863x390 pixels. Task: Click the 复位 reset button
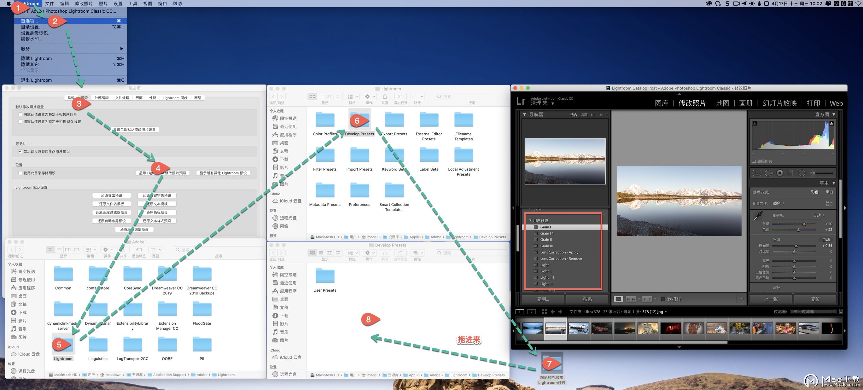[x=815, y=299]
